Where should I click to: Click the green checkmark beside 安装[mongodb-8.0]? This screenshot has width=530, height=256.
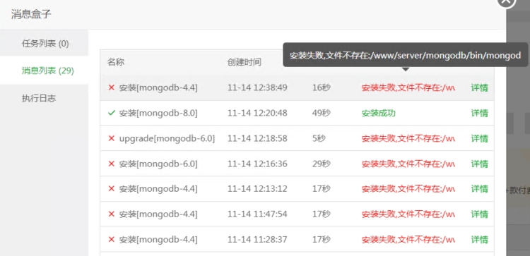coord(112,113)
